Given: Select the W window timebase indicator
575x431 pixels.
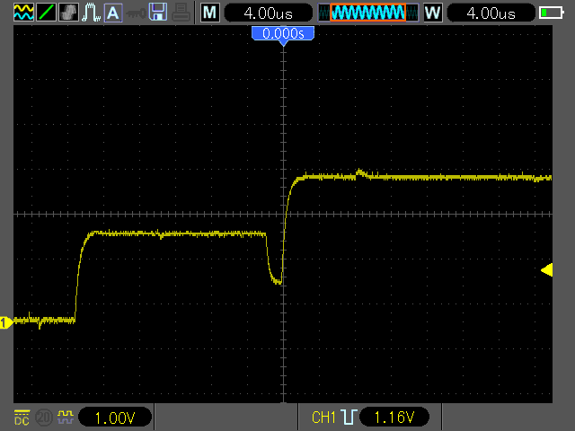Looking at the screenshot, I should click(433, 13).
